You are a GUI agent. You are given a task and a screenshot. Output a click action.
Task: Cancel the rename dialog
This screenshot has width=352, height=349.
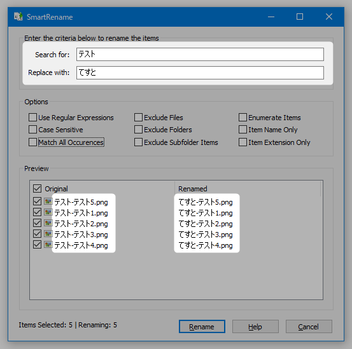pos(309,327)
